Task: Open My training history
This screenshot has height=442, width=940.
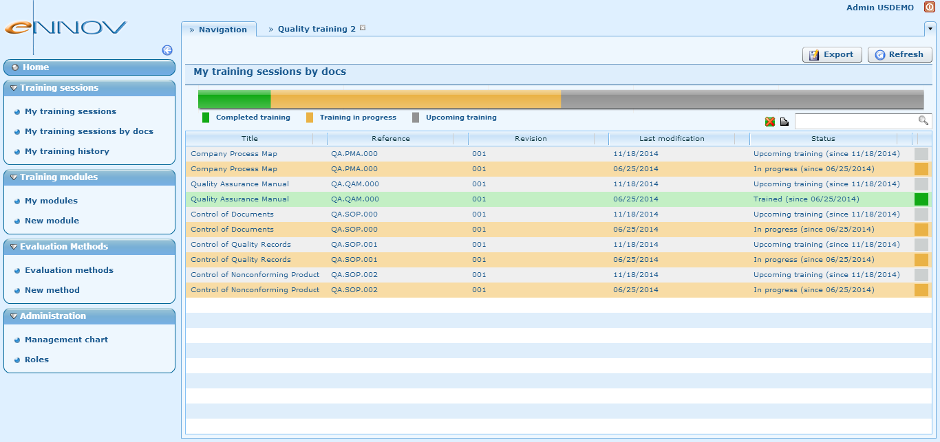Action: (x=67, y=151)
